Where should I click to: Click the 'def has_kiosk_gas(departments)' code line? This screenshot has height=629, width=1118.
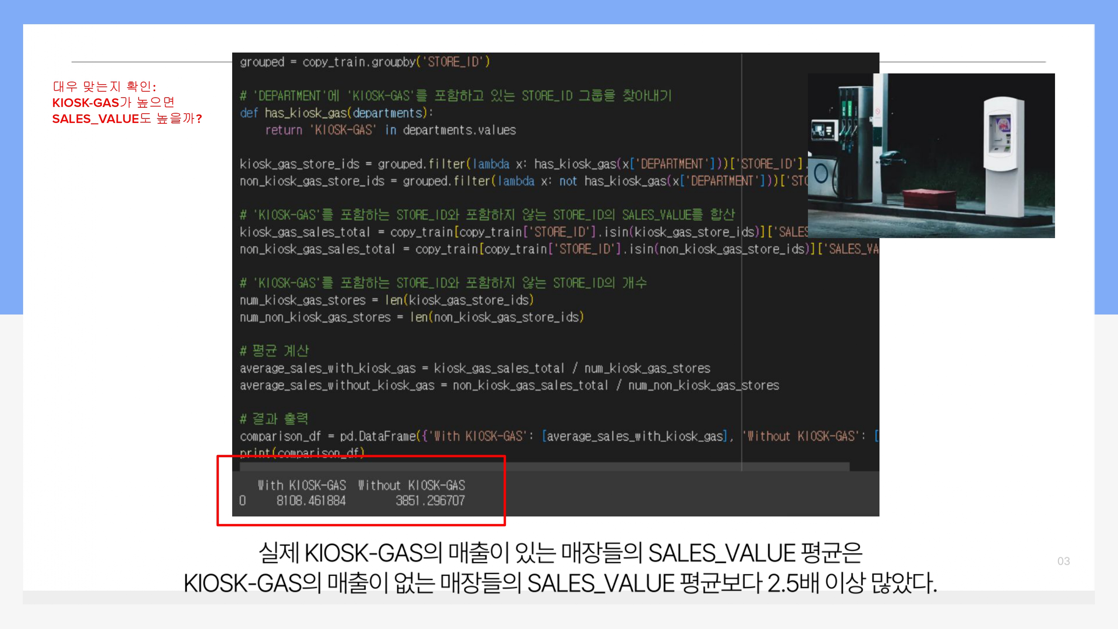pyautogui.click(x=337, y=113)
